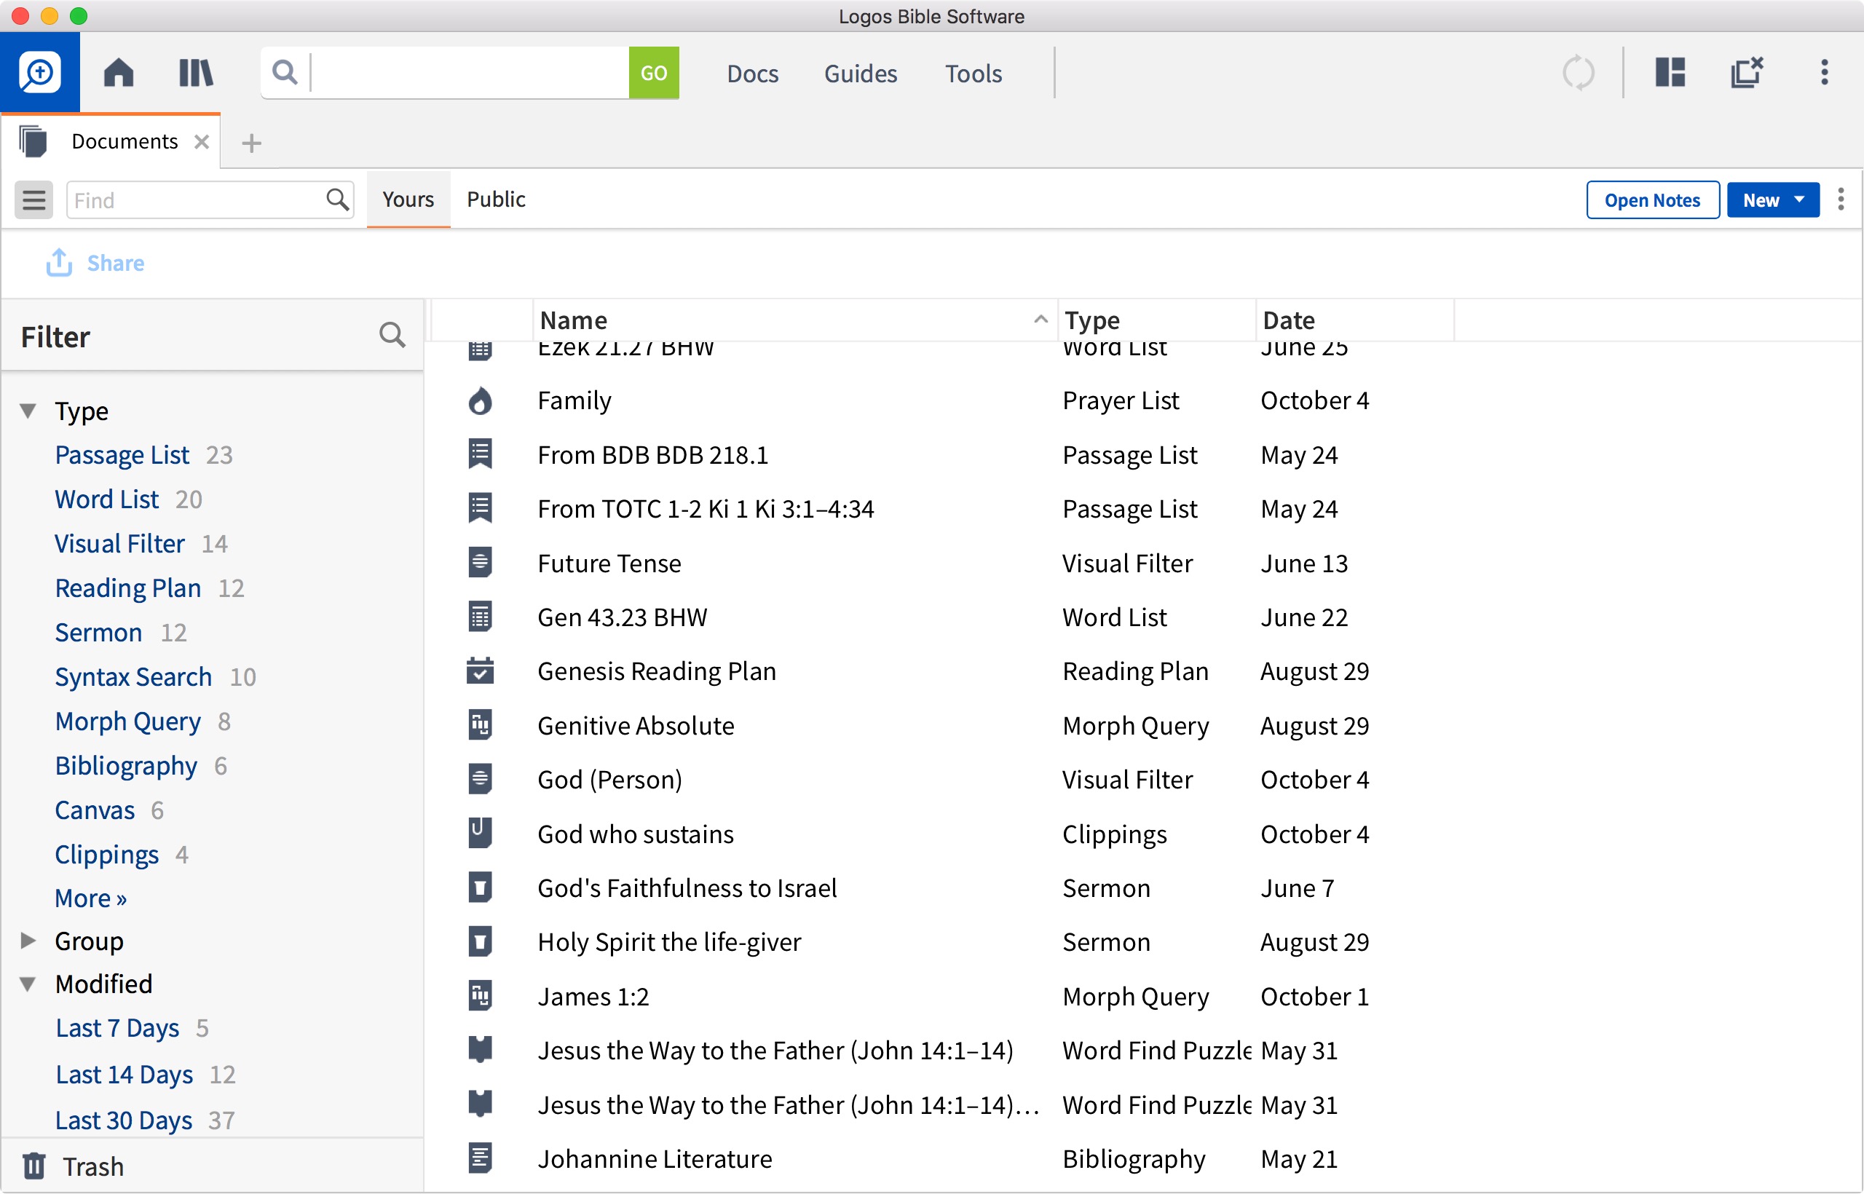This screenshot has height=1194, width=1864.
Task: Click the green GO button
Action: 653,73
